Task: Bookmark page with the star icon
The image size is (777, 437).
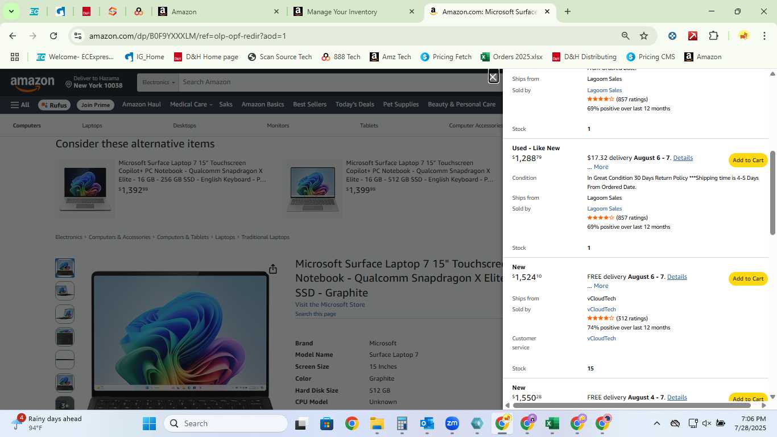Action: (x=644, y=36)
